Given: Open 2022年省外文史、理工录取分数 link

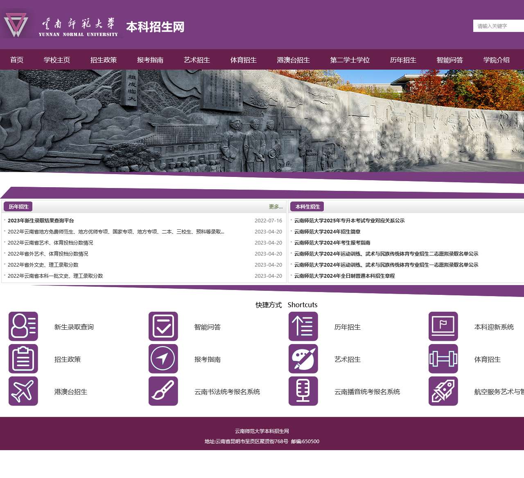Looking at the screenshot, I should tap(43, 265).
